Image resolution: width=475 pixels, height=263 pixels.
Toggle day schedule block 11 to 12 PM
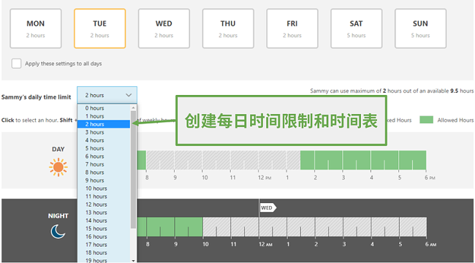[x=244, y=160]
